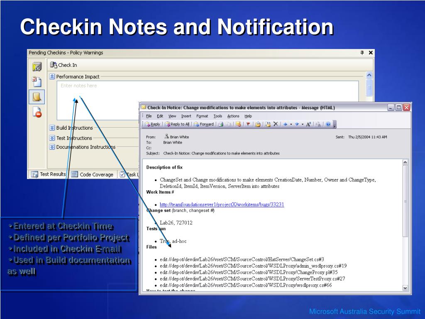Click the Delete X icon in toolbar

coord(276,124)
